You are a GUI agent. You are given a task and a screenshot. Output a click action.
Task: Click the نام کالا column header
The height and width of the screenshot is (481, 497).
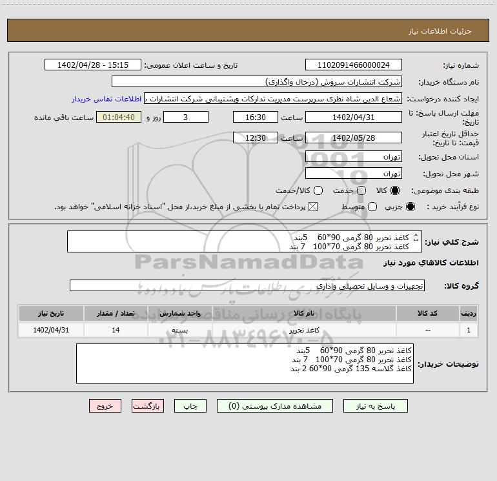[x=304, y=313]
